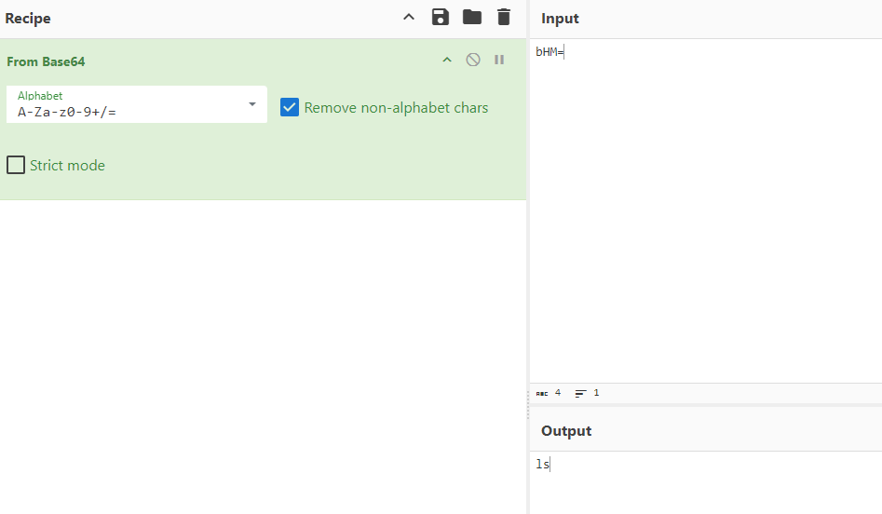Disable the From Base64 operation
882x514 pixels.
473,61
